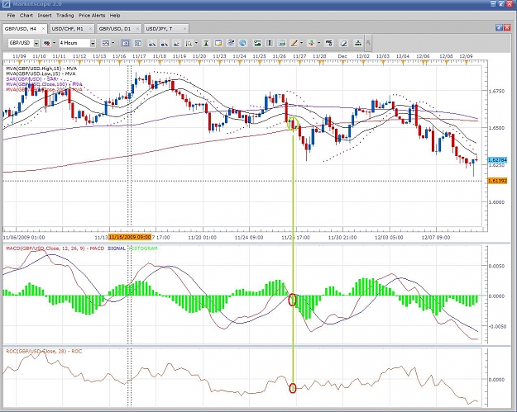Click the HISTOGRAM legend label
This screenshot has width=517, height=412.
pos(143,249)
